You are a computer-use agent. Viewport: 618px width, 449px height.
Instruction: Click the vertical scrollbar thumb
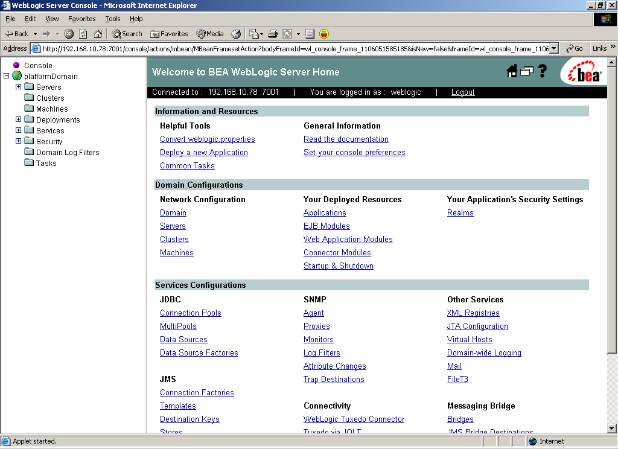click(611, 210)
